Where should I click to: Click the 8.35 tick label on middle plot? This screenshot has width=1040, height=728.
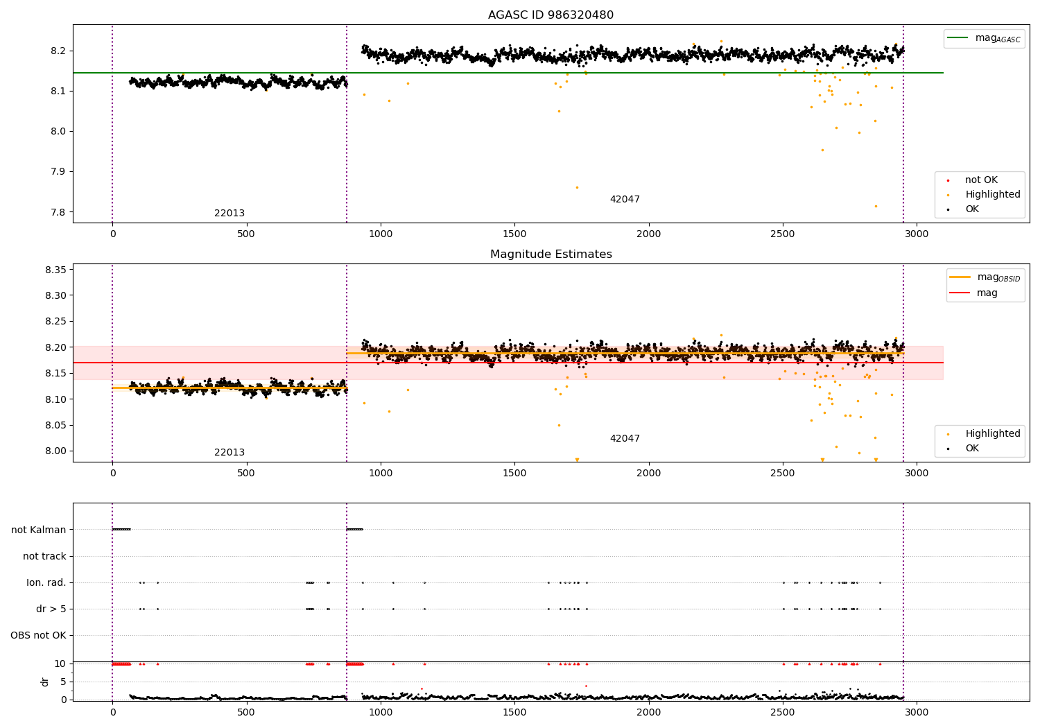click(x=55, y=270)
